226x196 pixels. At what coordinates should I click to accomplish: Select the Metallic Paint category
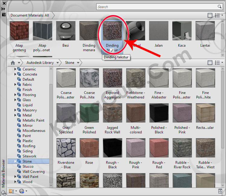pos(33,120)
